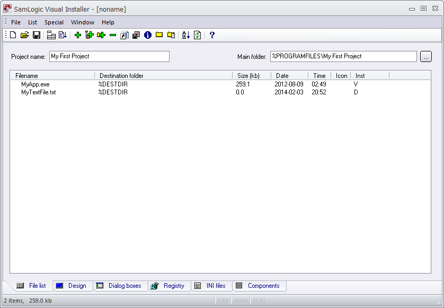Click the plain yellow folder icon

[159, 35]
